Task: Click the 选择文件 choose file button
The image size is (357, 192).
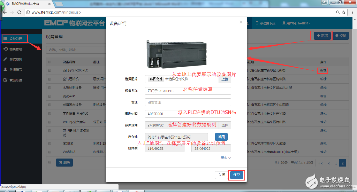Action: [x=156, y=79]
